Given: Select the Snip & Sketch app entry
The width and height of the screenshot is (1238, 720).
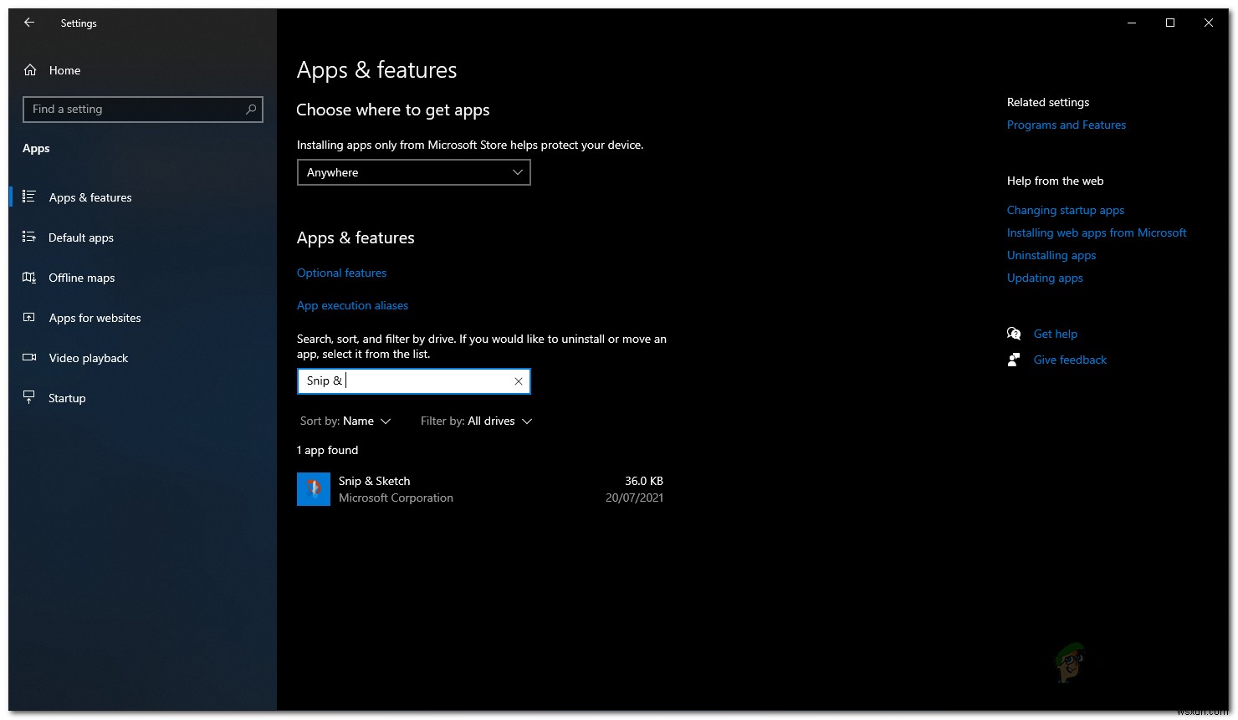Looking at the screenshot, I should [x=374, y=488].
